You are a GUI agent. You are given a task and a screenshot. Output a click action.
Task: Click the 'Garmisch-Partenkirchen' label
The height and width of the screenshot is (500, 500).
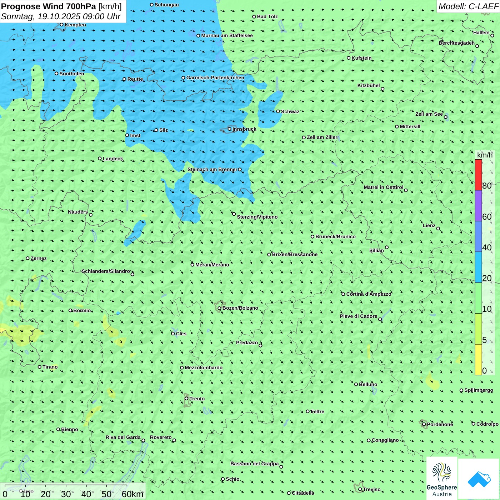(x=215, y=77)
